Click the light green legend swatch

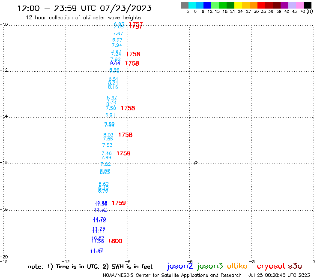215,5
